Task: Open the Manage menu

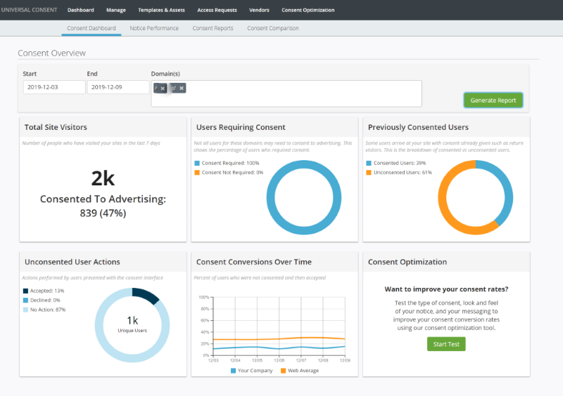Action: pos(116,11)
